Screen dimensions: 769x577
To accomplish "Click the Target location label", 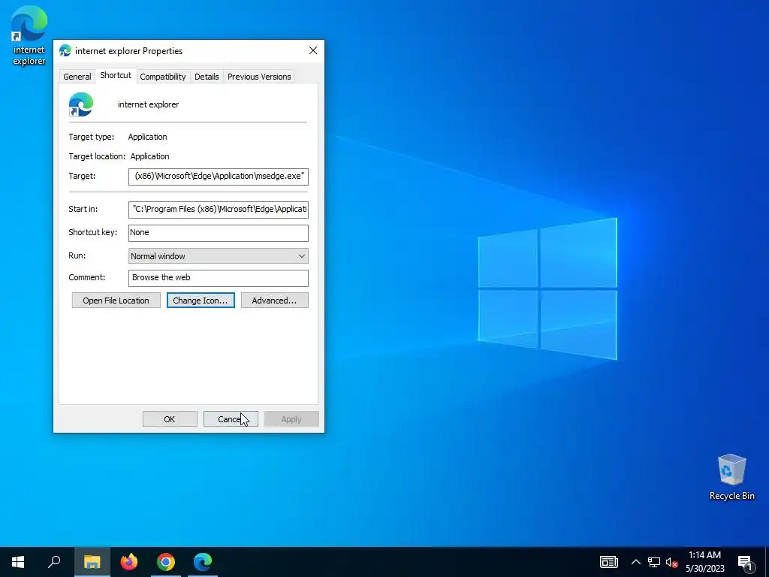I will (97, 156).
